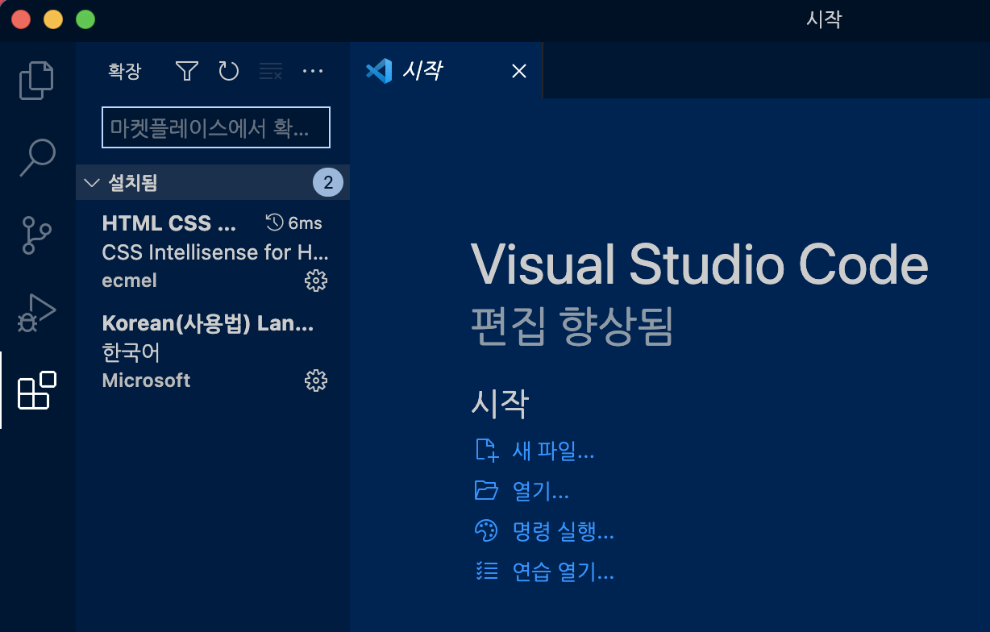Click 연습 열기... link
Viewport: 990px width, 632px height.
tap(564, 572)
